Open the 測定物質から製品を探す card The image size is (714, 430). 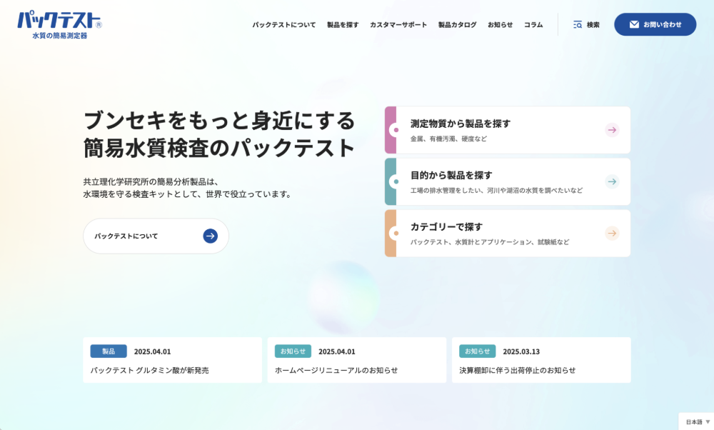[507, 130]
